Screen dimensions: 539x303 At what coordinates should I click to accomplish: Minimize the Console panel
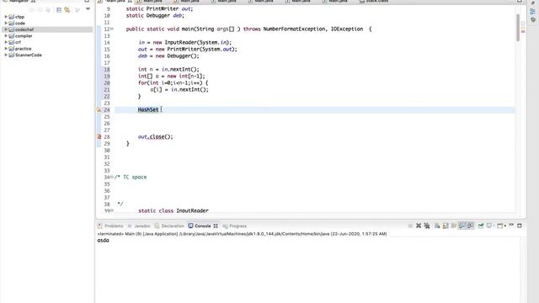click(x=511, y=225)
